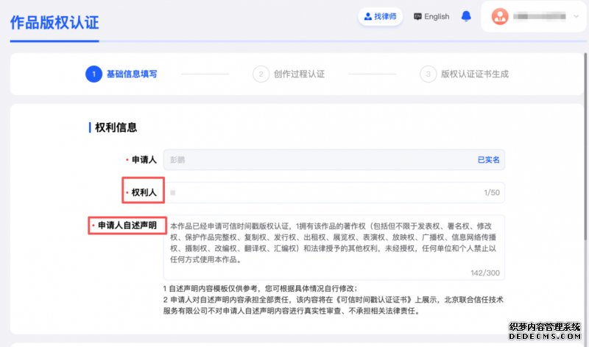This screenshot has width=589, height=347.
Task: Select the step 3 circle icon
Action: point(427,74)
